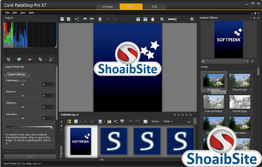This screenshot has height=167, width=262.
Task: Click the Redo arrow in the toolbar
Action: [115, 19]
